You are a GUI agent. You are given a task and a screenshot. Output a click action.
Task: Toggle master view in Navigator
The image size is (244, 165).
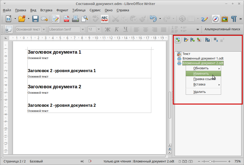(x=178, y=40)
